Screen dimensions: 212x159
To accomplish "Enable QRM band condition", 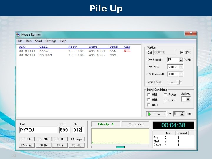I will pyautogui.click(x=149, y=100).
